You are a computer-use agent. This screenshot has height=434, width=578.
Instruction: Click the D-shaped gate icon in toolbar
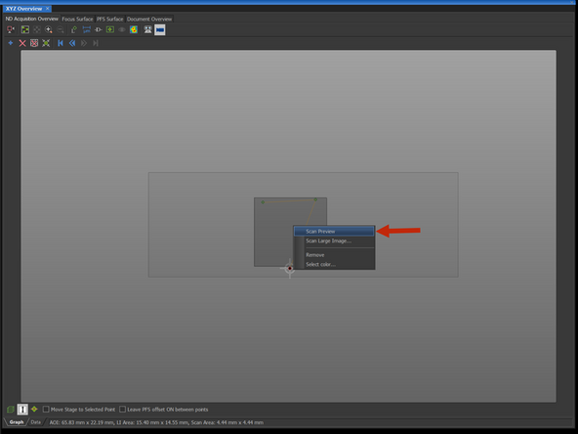pos(99,29)
